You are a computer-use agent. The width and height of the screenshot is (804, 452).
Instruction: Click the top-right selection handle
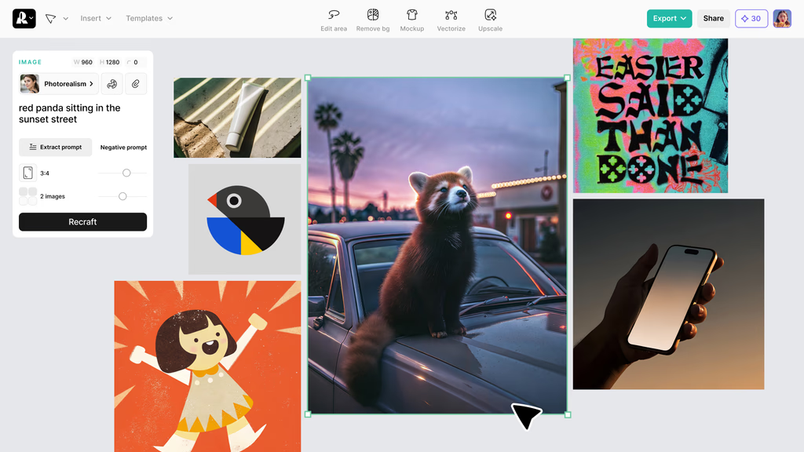coord(567,78)
